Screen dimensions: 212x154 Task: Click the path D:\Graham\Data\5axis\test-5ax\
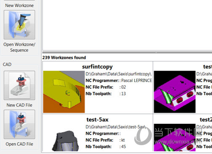click(116, 127)
